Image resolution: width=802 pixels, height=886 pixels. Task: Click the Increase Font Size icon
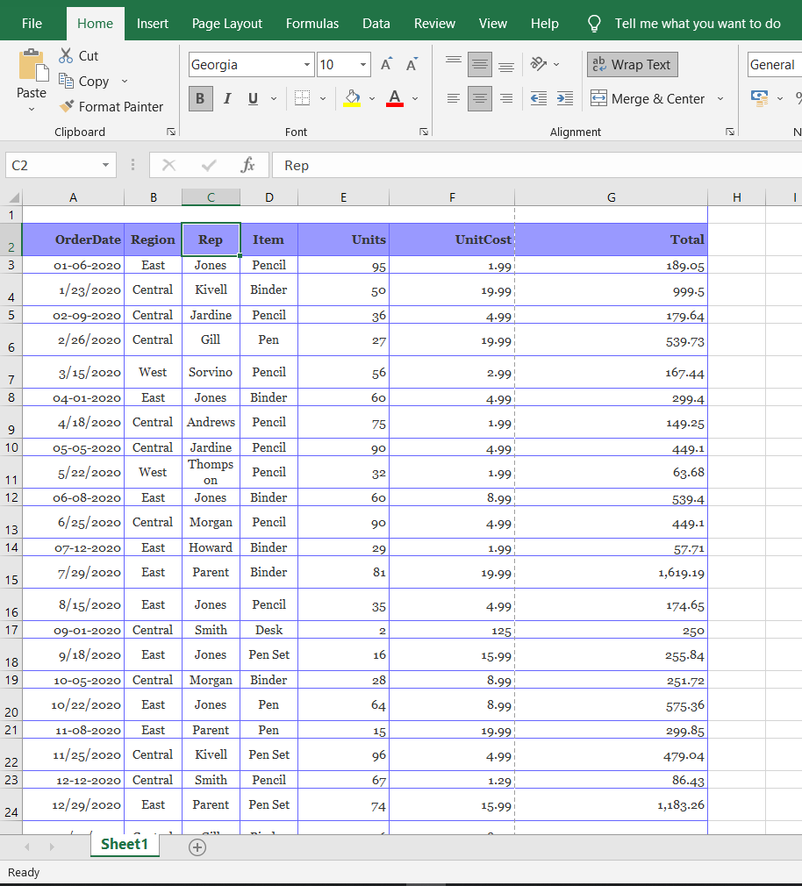[386, 63]
